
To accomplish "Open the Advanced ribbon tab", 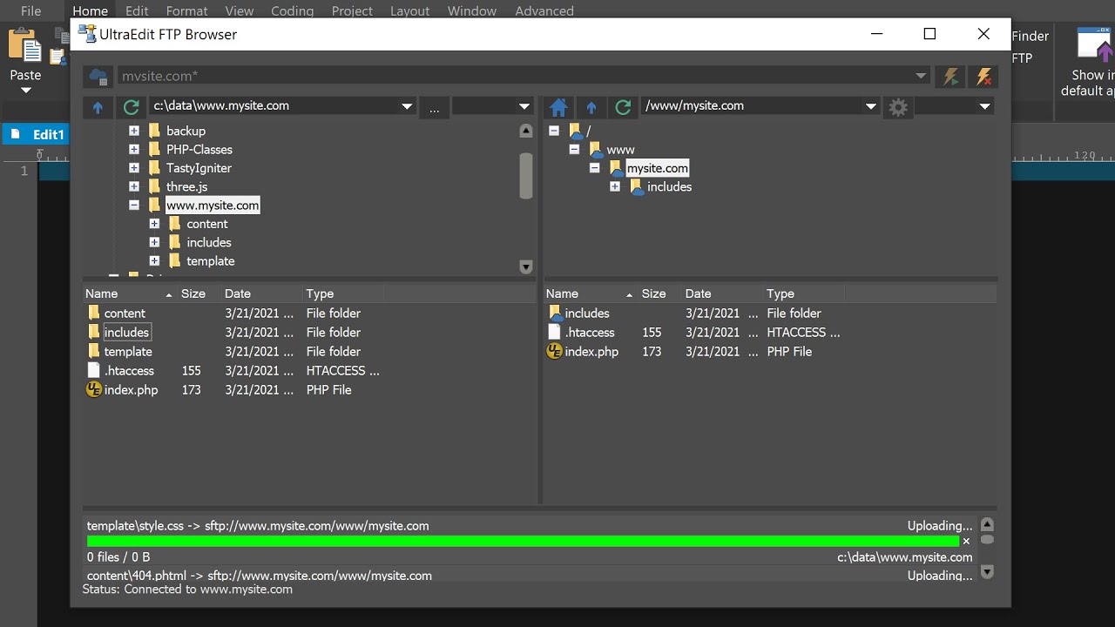I will point(544,11).
